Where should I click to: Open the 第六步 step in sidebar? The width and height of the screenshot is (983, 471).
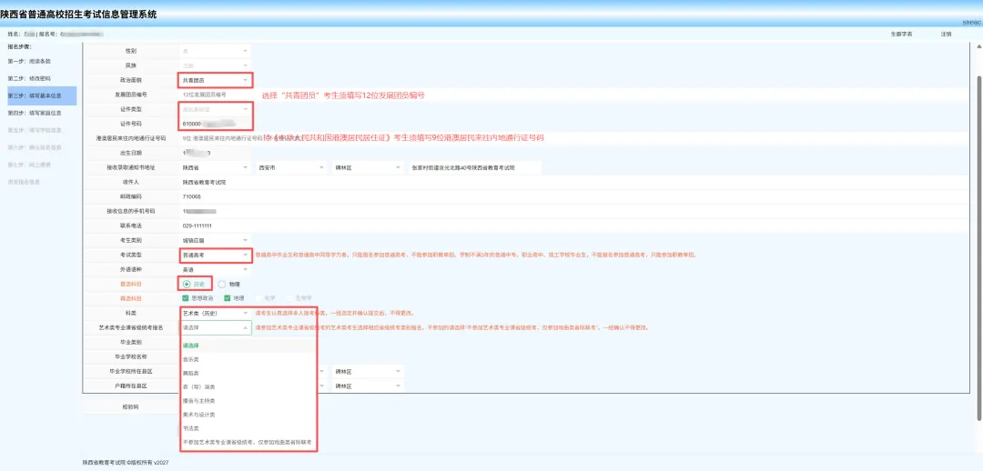point(35,147)
